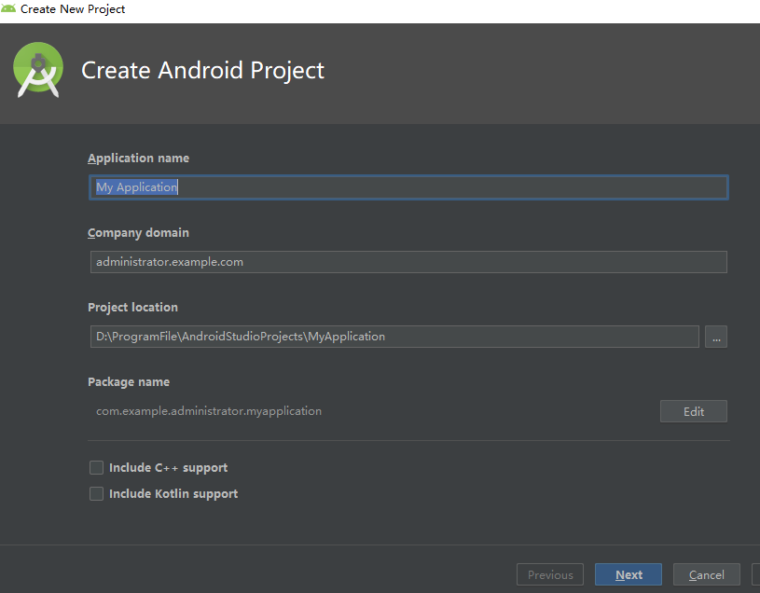Open the project location browse dialog

[x=716, y=337]
